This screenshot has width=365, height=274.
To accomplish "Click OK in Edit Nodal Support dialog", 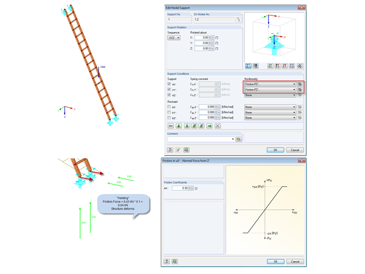I will click(275, 150).
